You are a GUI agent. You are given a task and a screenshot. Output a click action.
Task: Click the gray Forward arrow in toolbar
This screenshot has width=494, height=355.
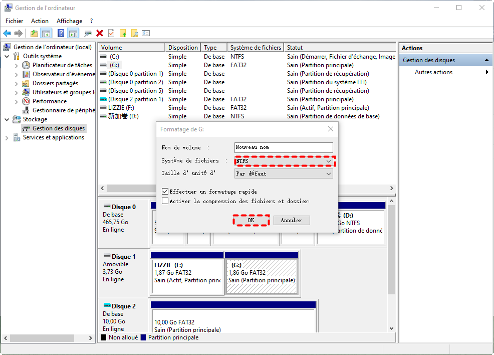point(19,33)
